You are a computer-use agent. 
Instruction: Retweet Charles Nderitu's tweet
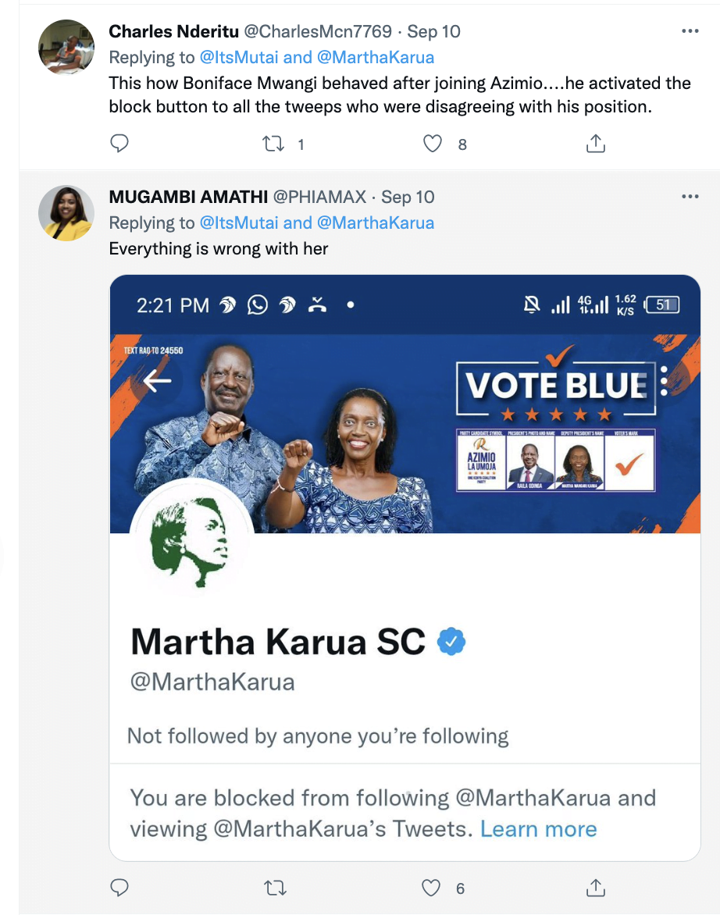pyautogui.click(x=273, y=144)
